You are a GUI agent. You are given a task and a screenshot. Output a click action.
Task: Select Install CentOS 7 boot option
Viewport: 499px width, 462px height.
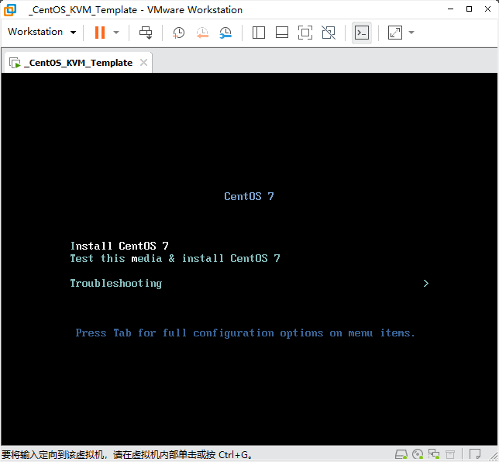click(119, 246)
